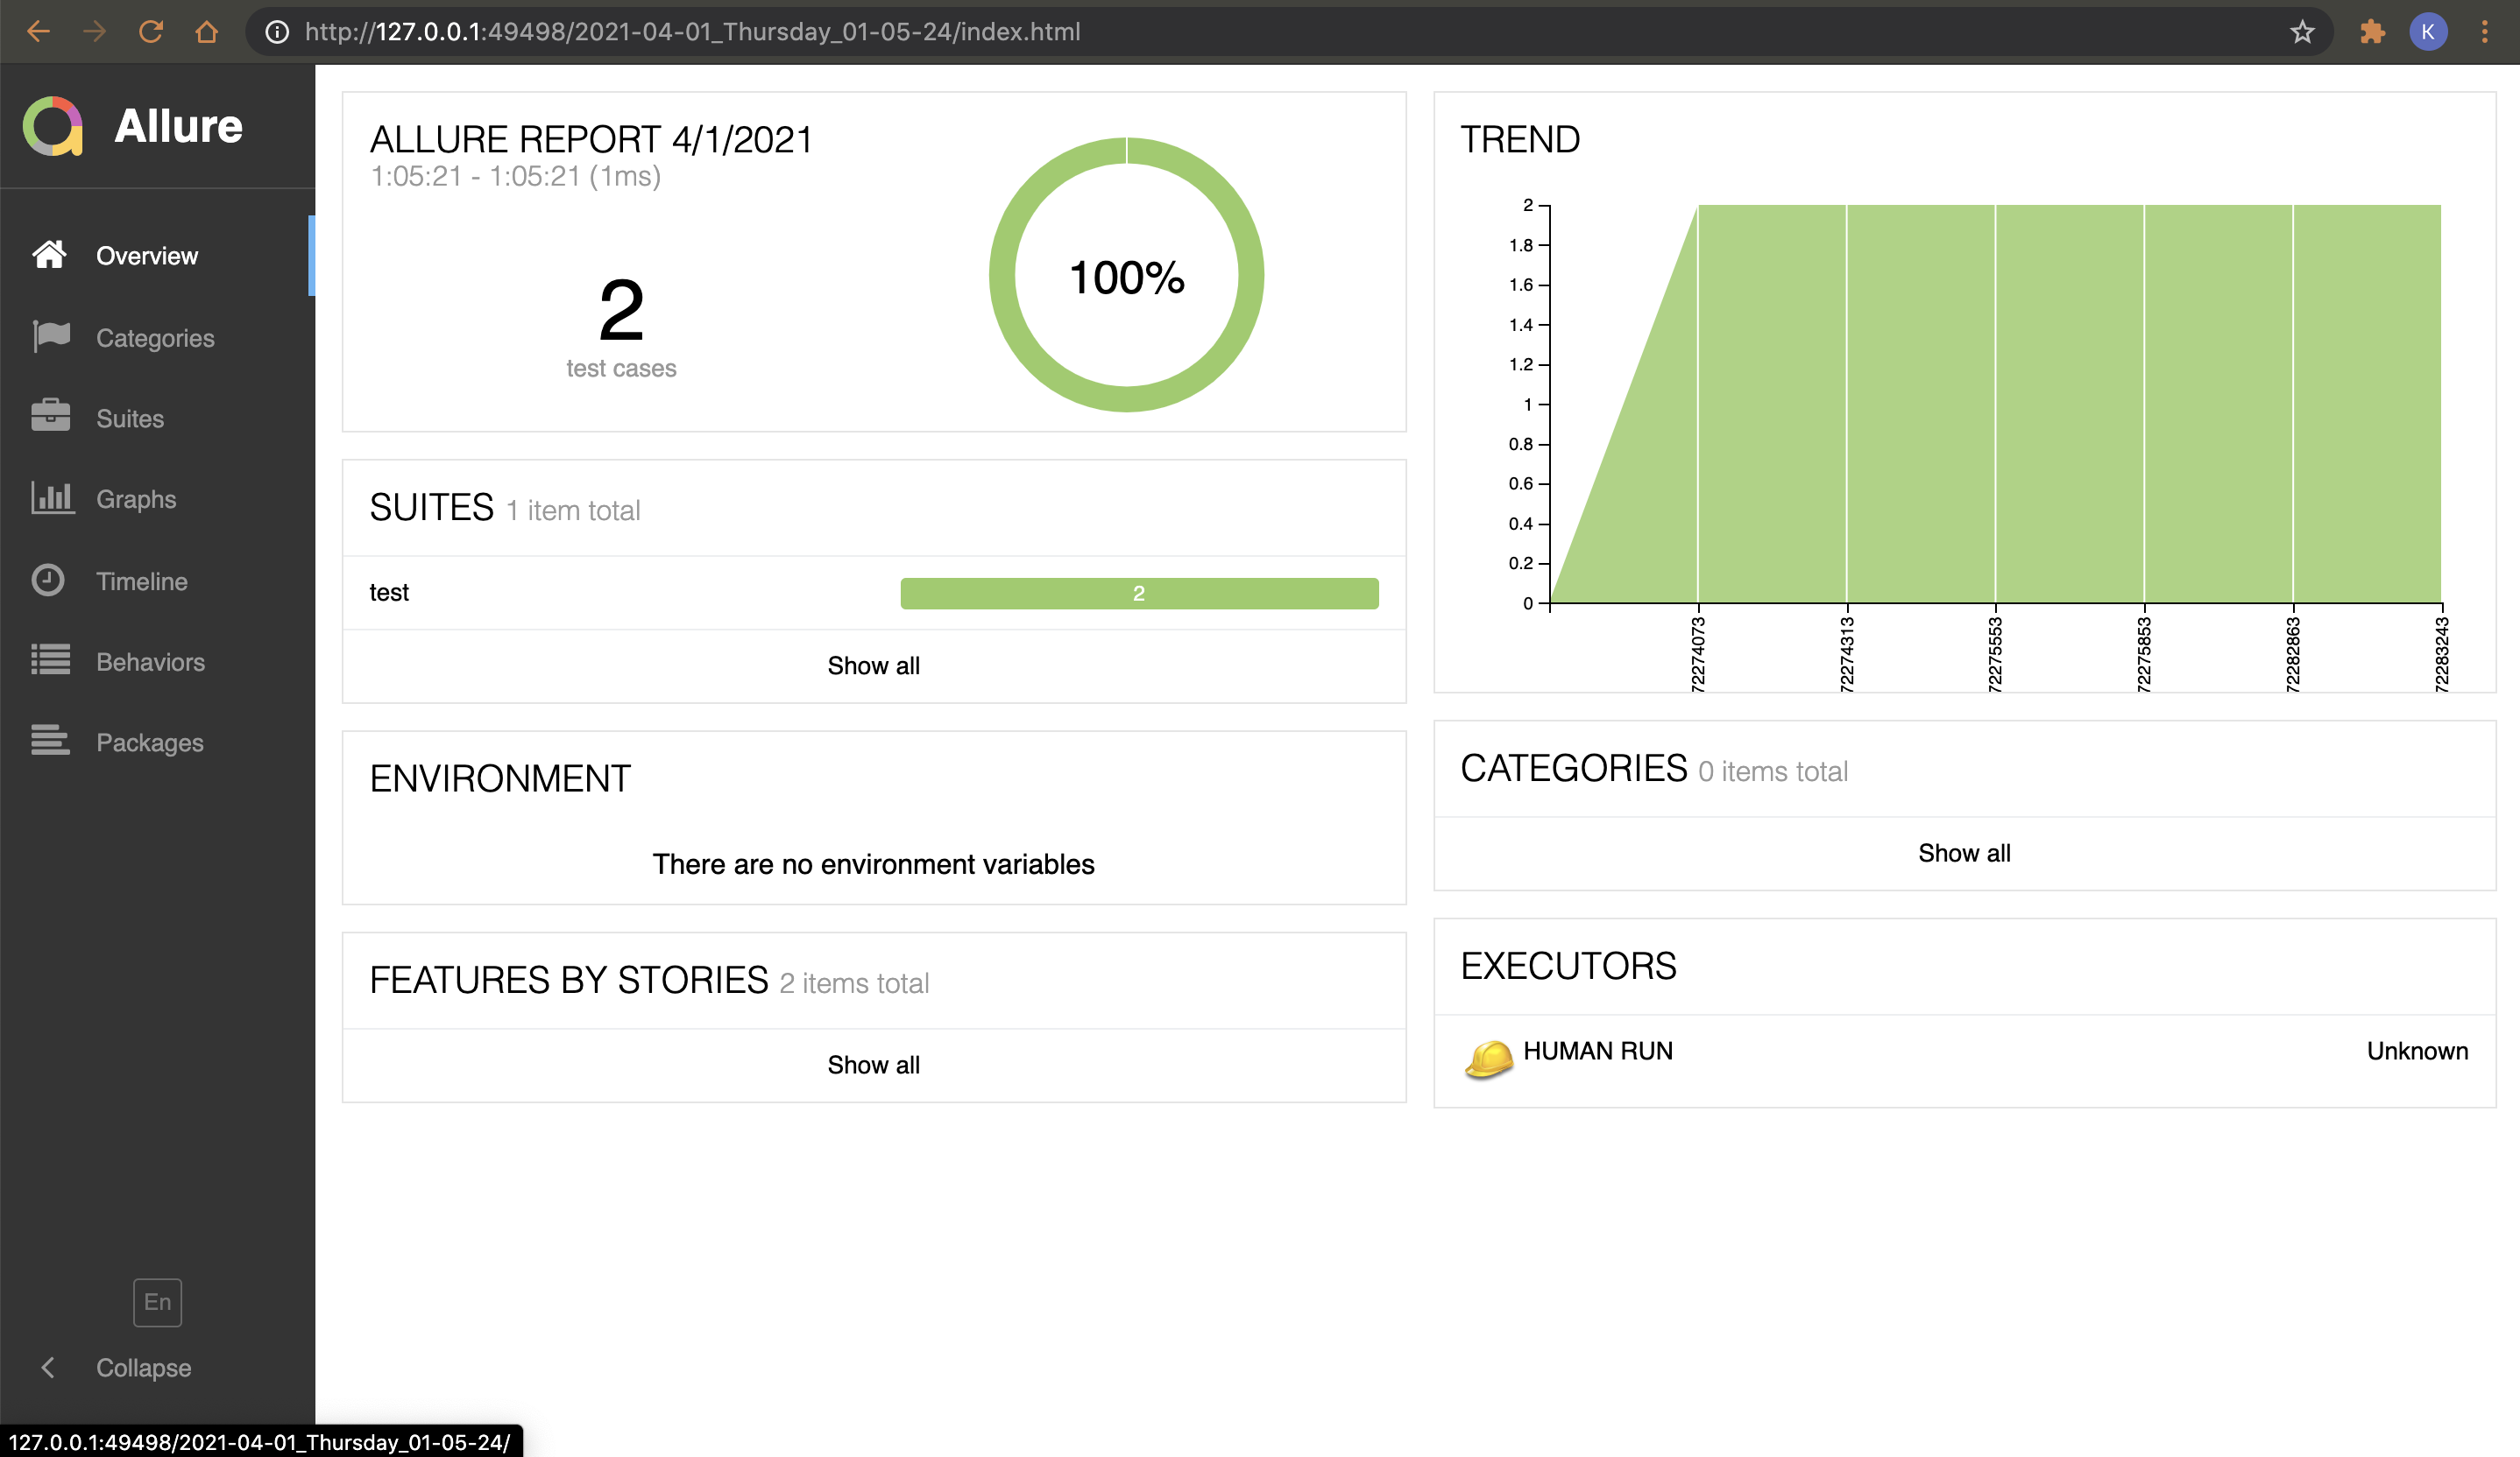Click the browser address bar URL
This screenshot has width=2520, height=1457.
click(x=692, y=32)
